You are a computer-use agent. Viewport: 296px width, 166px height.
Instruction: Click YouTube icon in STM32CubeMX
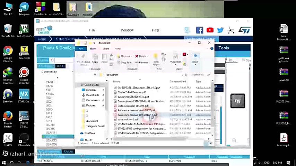tap(210, 30)
